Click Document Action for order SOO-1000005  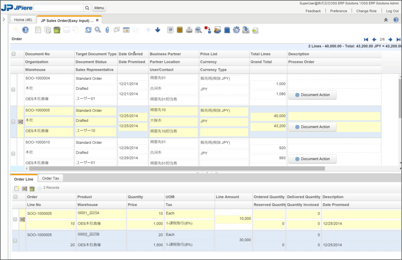[312, 127]
